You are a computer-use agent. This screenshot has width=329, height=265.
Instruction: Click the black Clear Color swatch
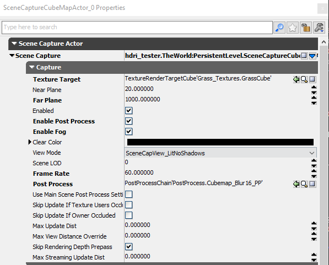[220, 142]
